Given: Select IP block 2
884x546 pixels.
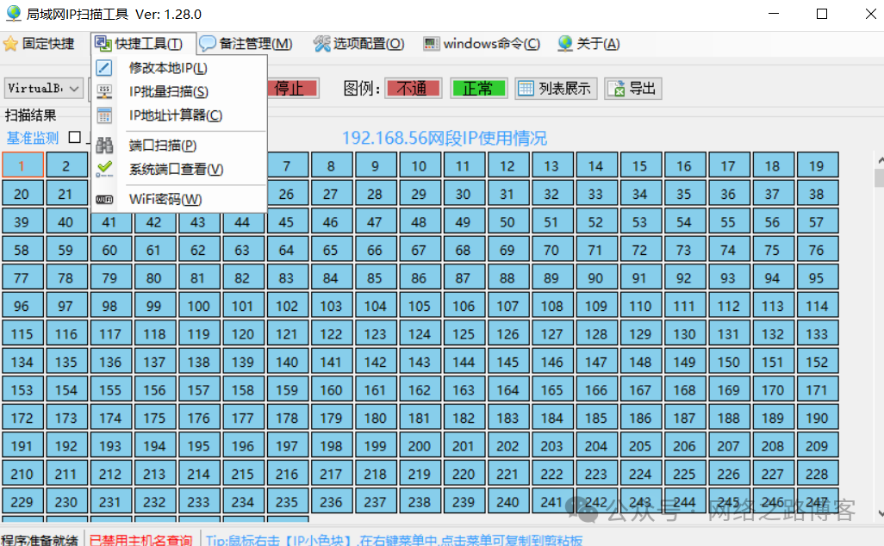Looking at the screenshot, I should coord(66,165).
